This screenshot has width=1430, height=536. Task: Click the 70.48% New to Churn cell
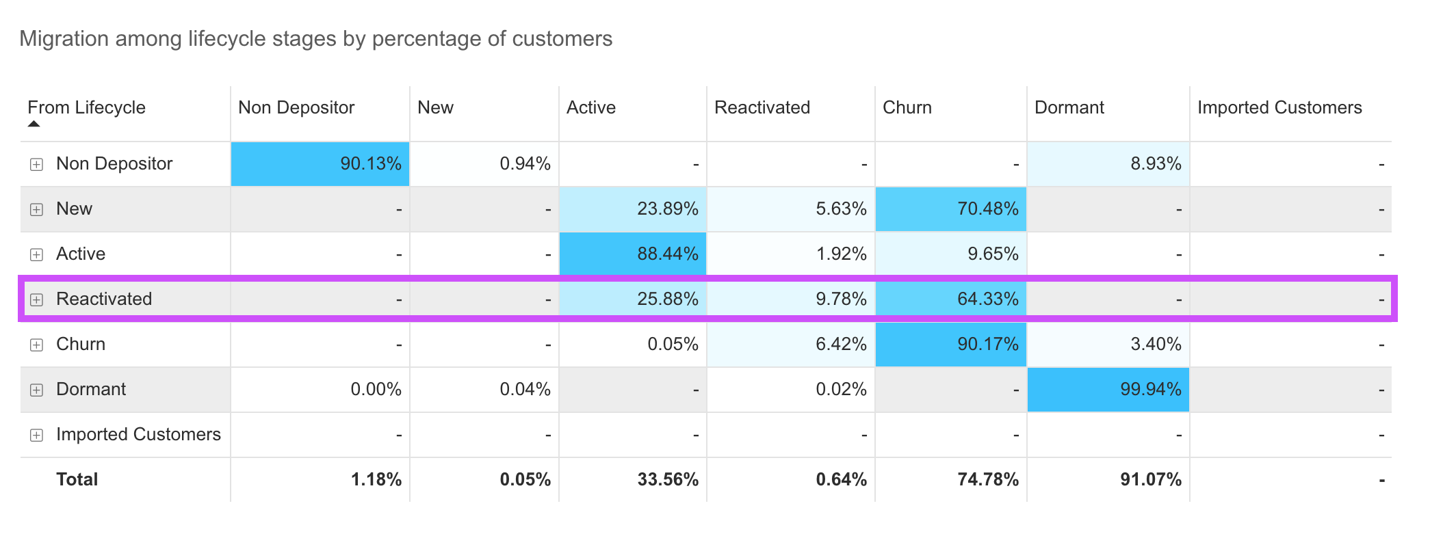pyautogui.click(x=951, y=209)
